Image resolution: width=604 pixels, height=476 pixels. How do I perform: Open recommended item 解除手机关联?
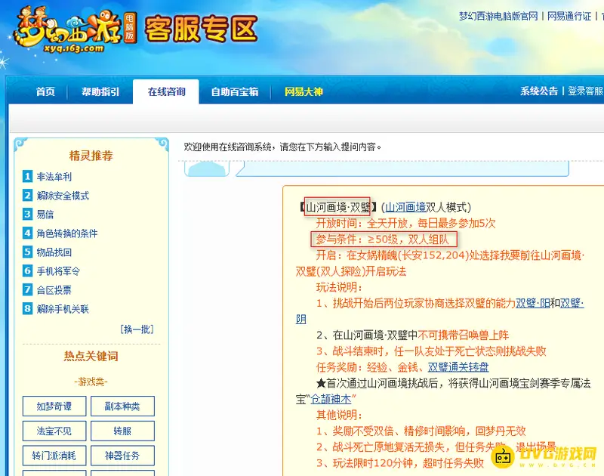pyautogui.click(x=63, y=309)
